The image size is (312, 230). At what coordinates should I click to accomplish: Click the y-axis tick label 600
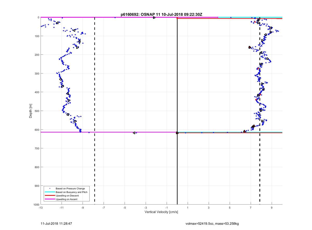pyautogui.click(x=37, y=130)
